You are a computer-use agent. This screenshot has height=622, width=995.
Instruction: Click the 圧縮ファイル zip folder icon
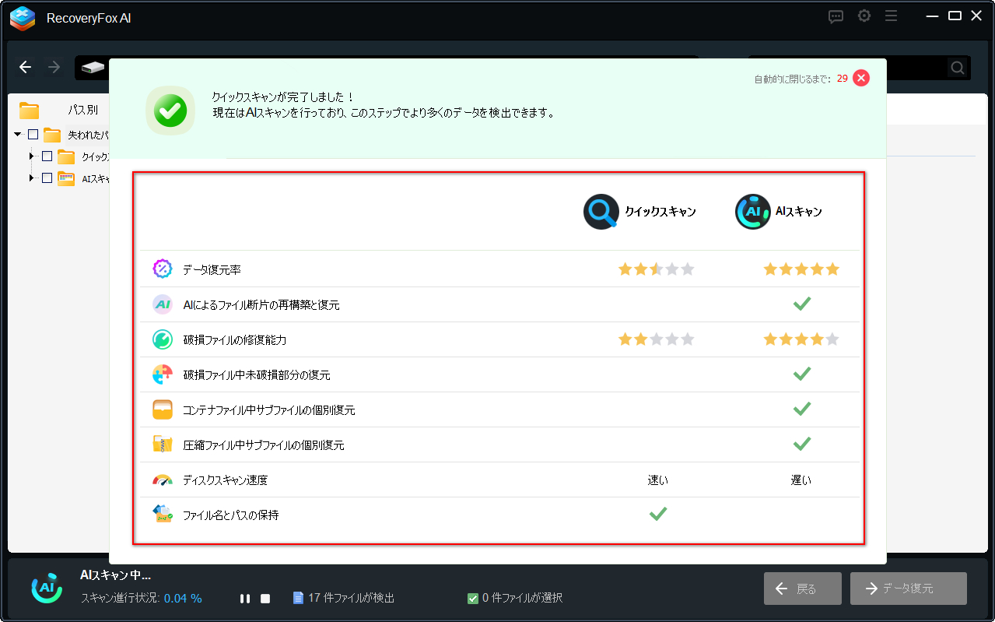(x=162, y=445)
